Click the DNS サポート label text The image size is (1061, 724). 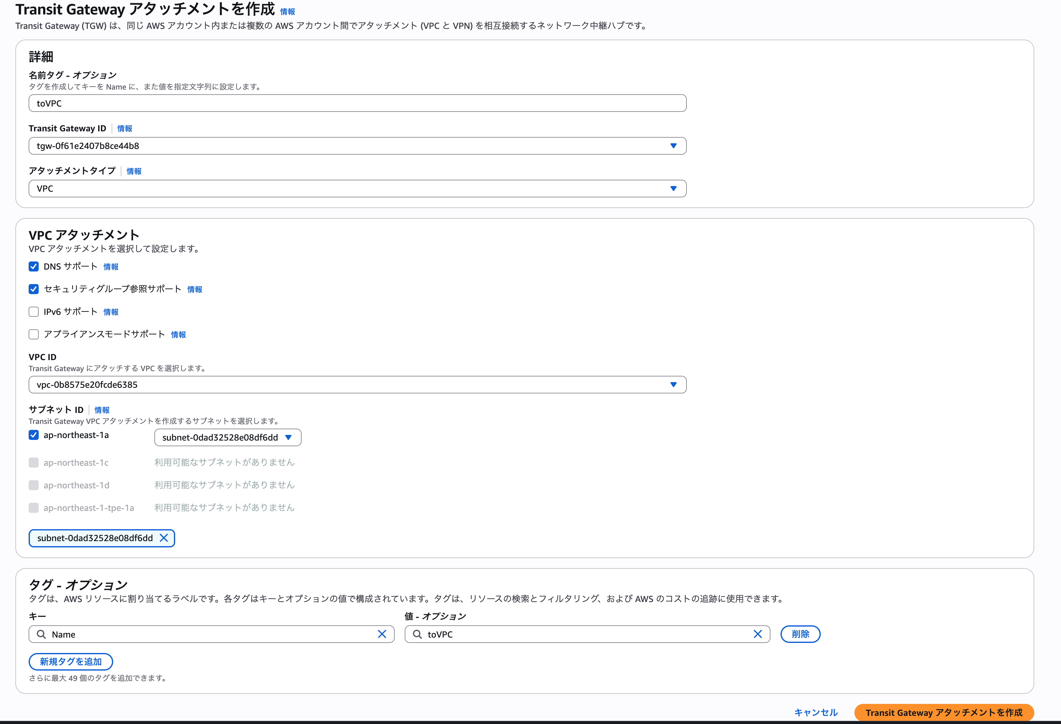[71, 266]
